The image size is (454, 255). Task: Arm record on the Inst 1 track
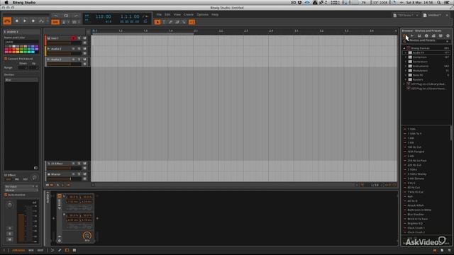tap(74, 38)
